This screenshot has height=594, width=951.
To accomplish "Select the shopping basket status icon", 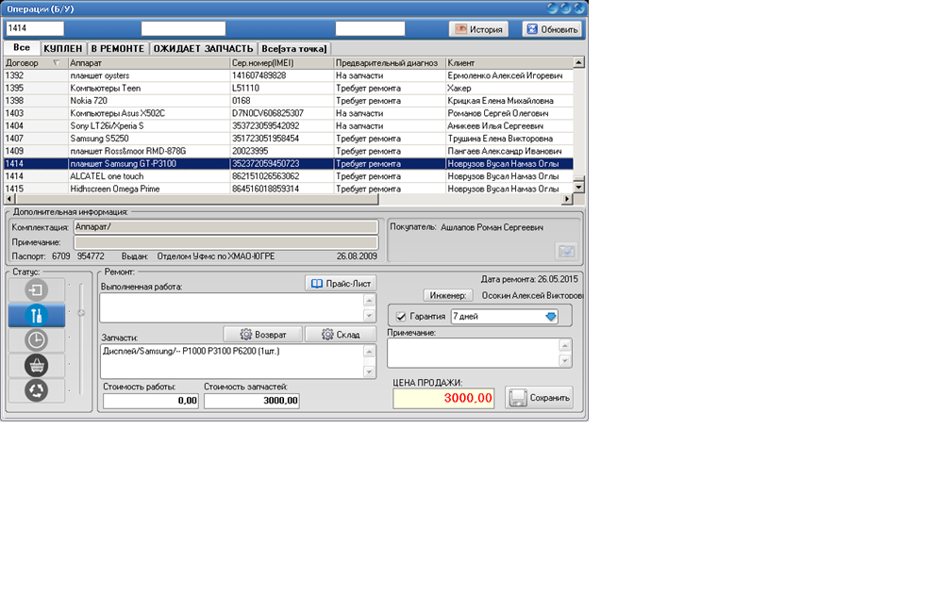I will point(37,366).
